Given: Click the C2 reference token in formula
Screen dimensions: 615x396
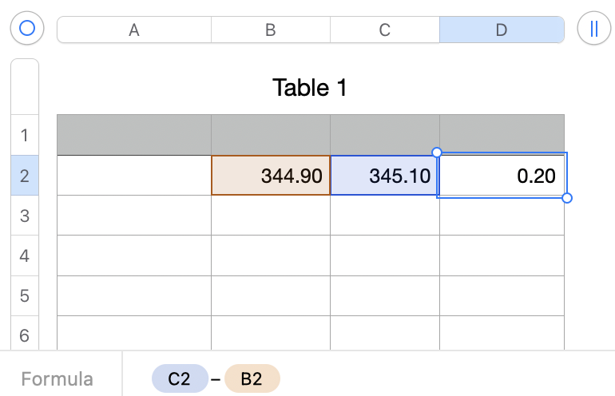Looking at the screenshot, I should pos(180,379).
